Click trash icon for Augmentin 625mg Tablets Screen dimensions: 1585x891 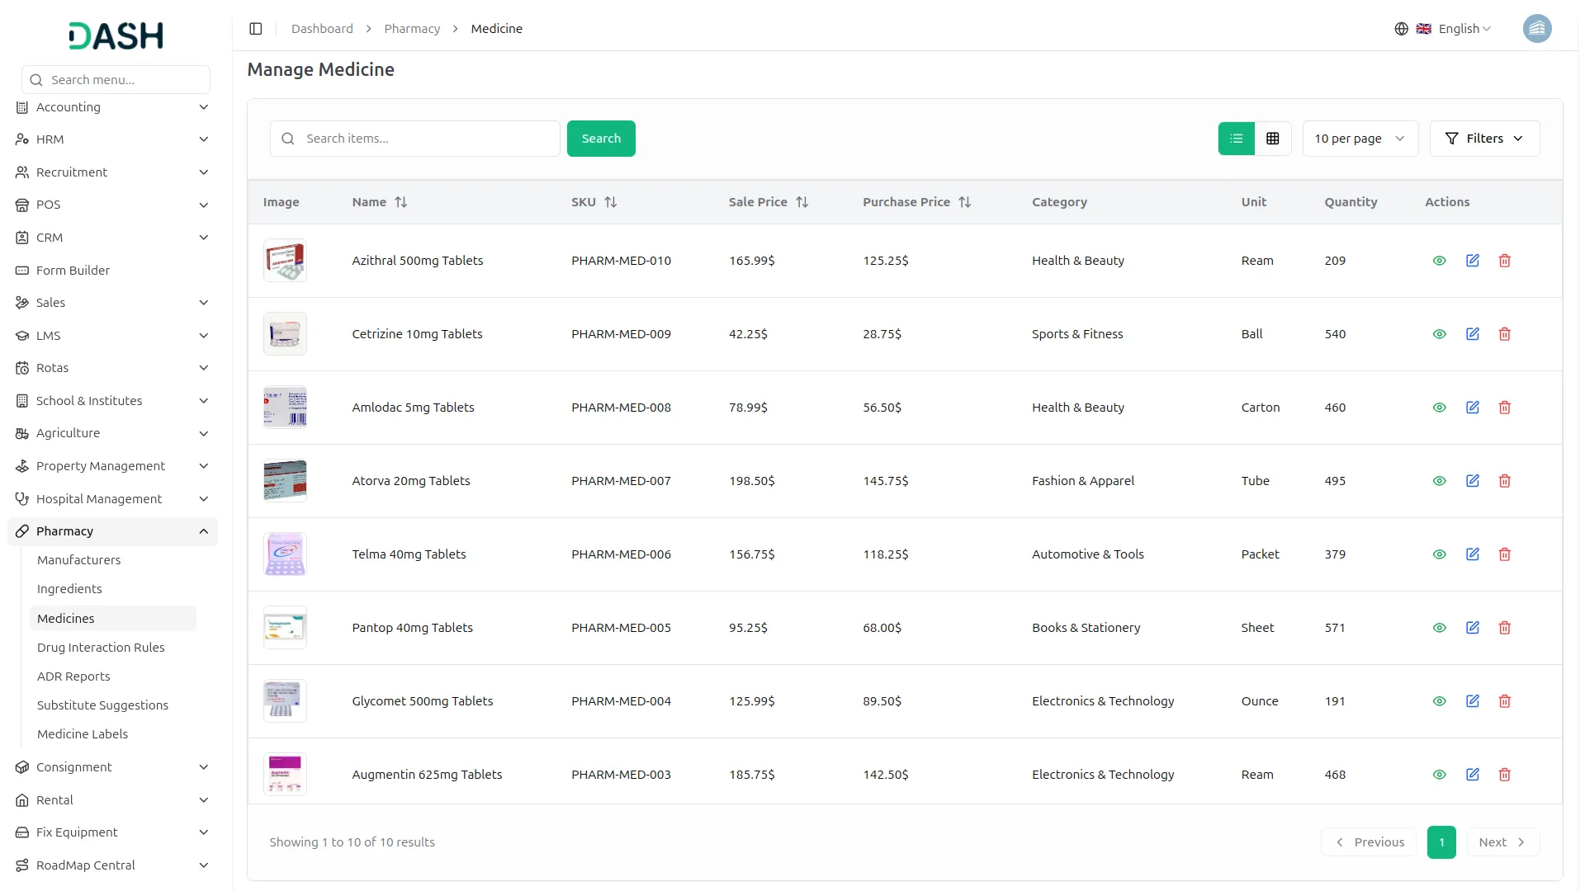tap(1504, 775)
